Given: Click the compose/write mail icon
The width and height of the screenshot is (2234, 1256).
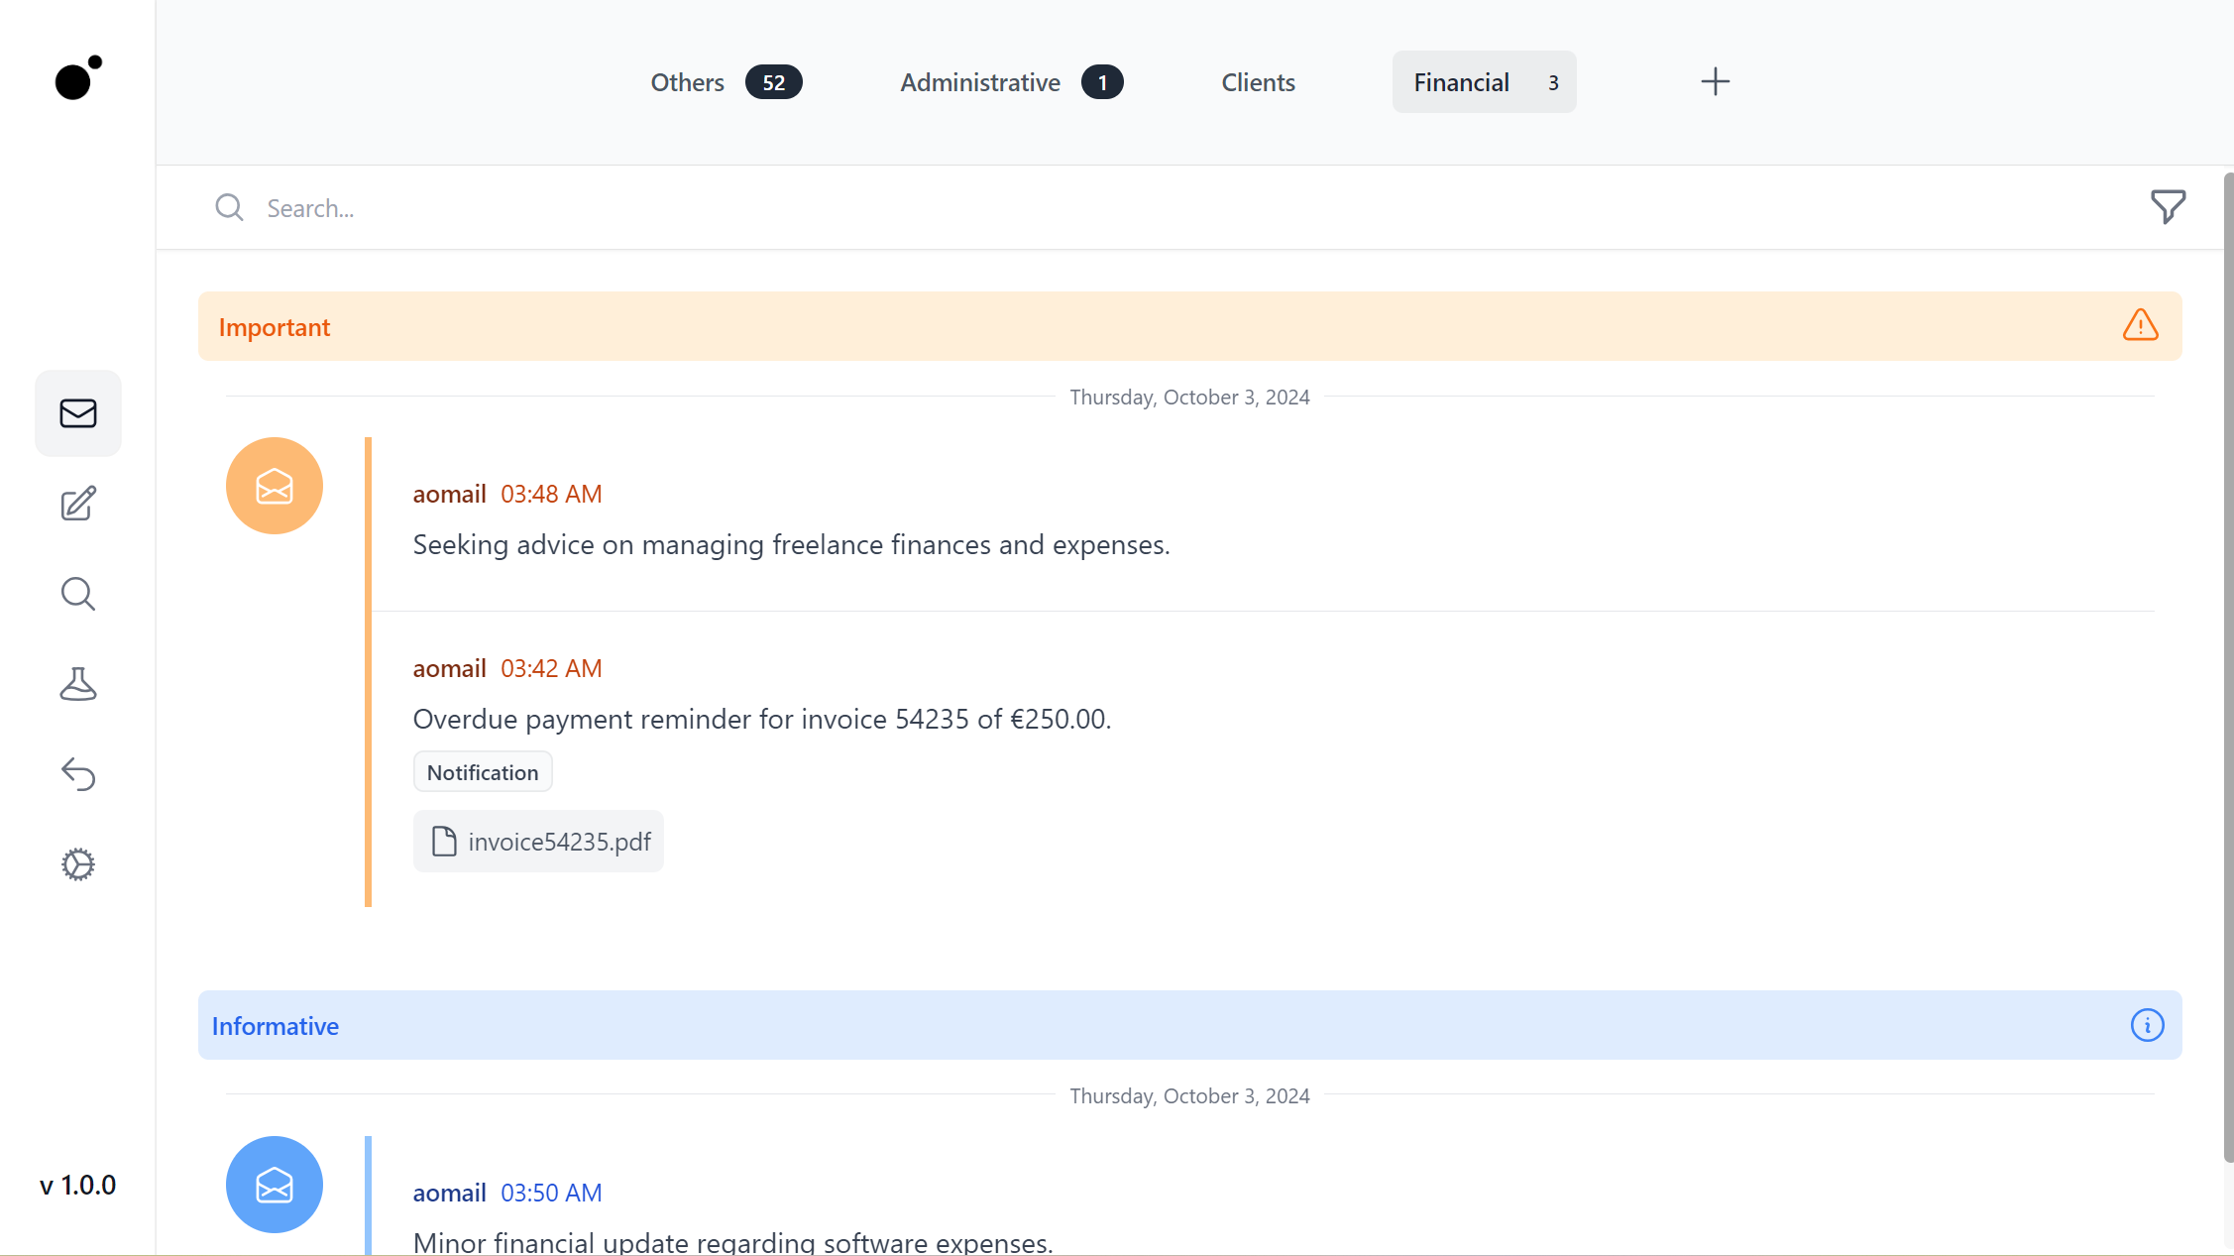Looking at the screenshot, I should coord(78,502).
